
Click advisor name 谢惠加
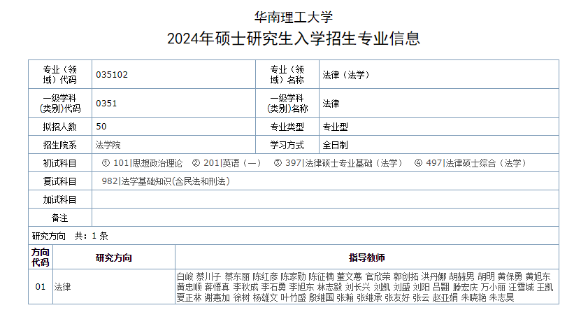coord(217,297)
